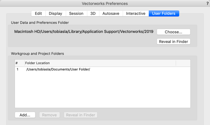The image size is (210, 125).
Task: Select the Session tab
Action: click(76, 14)
